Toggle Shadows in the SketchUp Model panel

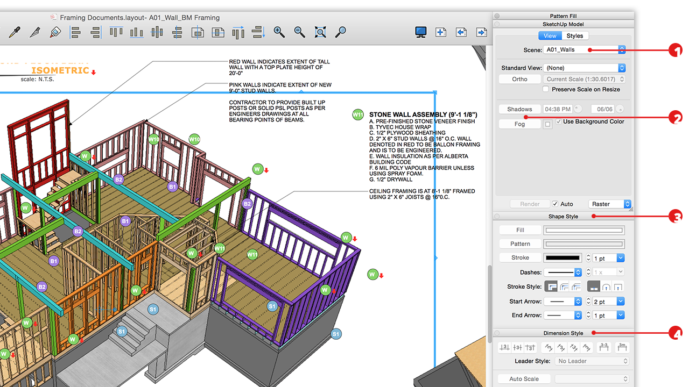coord(519,109)
